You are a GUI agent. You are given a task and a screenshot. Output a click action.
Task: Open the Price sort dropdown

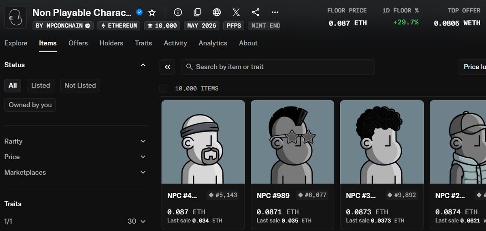(472, 67)
